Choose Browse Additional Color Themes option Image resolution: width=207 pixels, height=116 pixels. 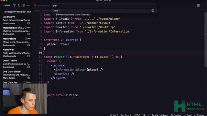coord(104,15)
